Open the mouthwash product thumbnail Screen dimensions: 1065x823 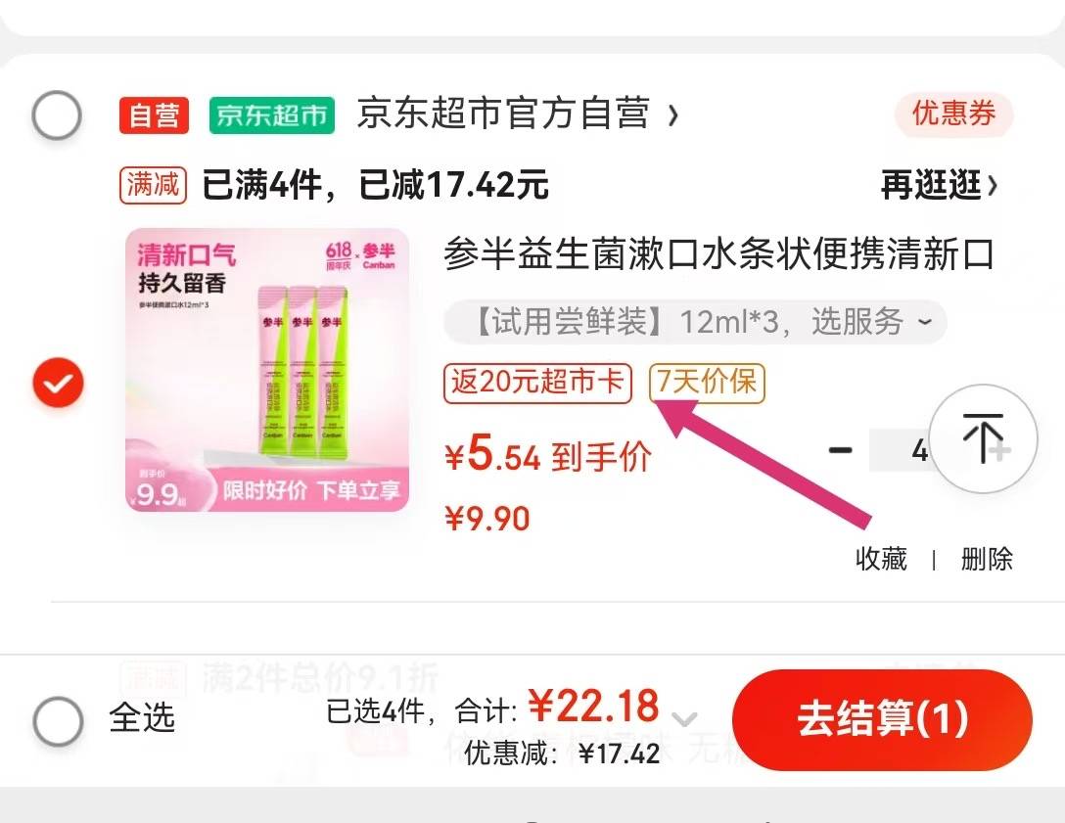(267, 370)
